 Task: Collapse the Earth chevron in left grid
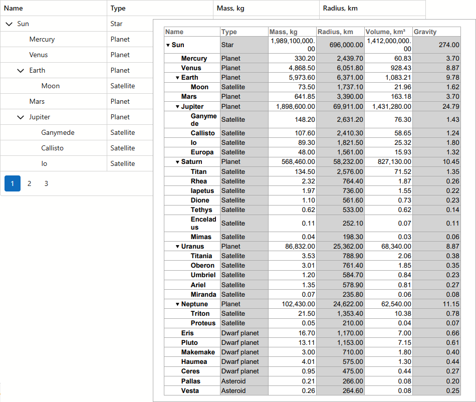21,71
